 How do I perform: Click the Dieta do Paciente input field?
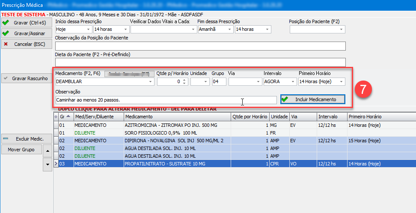200,62
